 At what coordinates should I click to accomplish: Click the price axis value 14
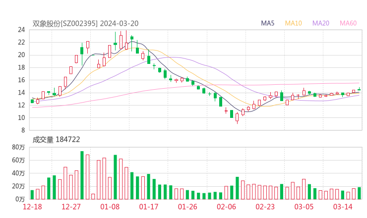pos(21,93)
